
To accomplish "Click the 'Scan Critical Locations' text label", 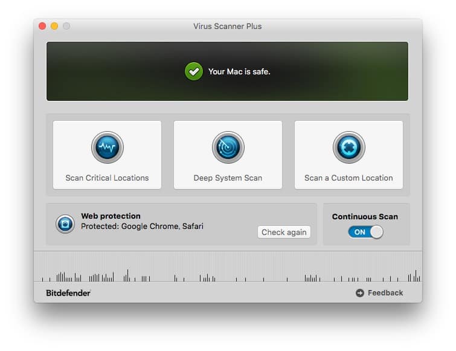I will (x=107, y=178).
